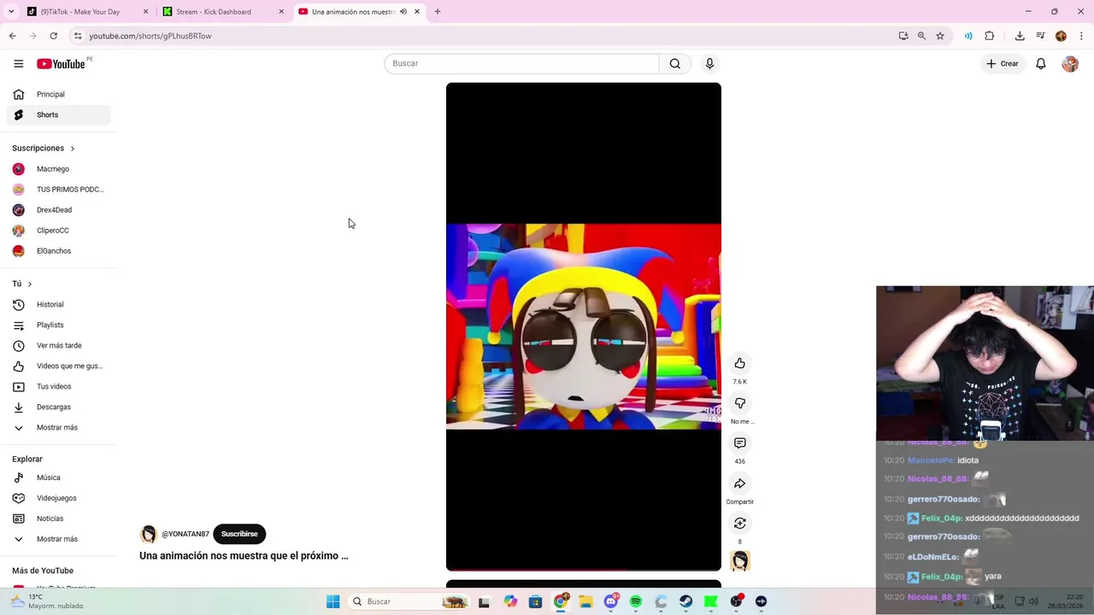Open the Macmego subscription channel
This screenshot has height=615, width=1094.
click(x=58, y=169)
